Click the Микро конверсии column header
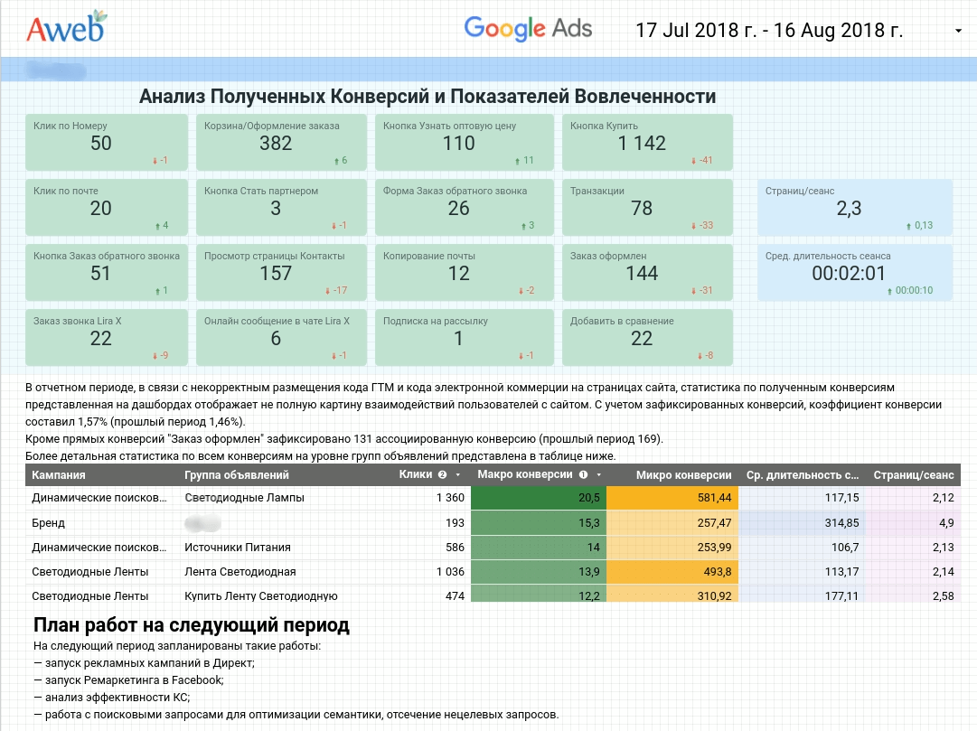The height and width of the screenshot is (731, 977). coord(683,474)
